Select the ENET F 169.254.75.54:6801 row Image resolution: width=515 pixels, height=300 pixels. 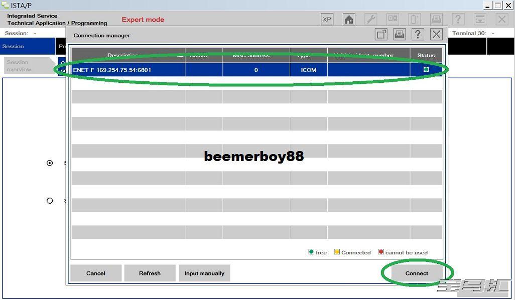257,70
